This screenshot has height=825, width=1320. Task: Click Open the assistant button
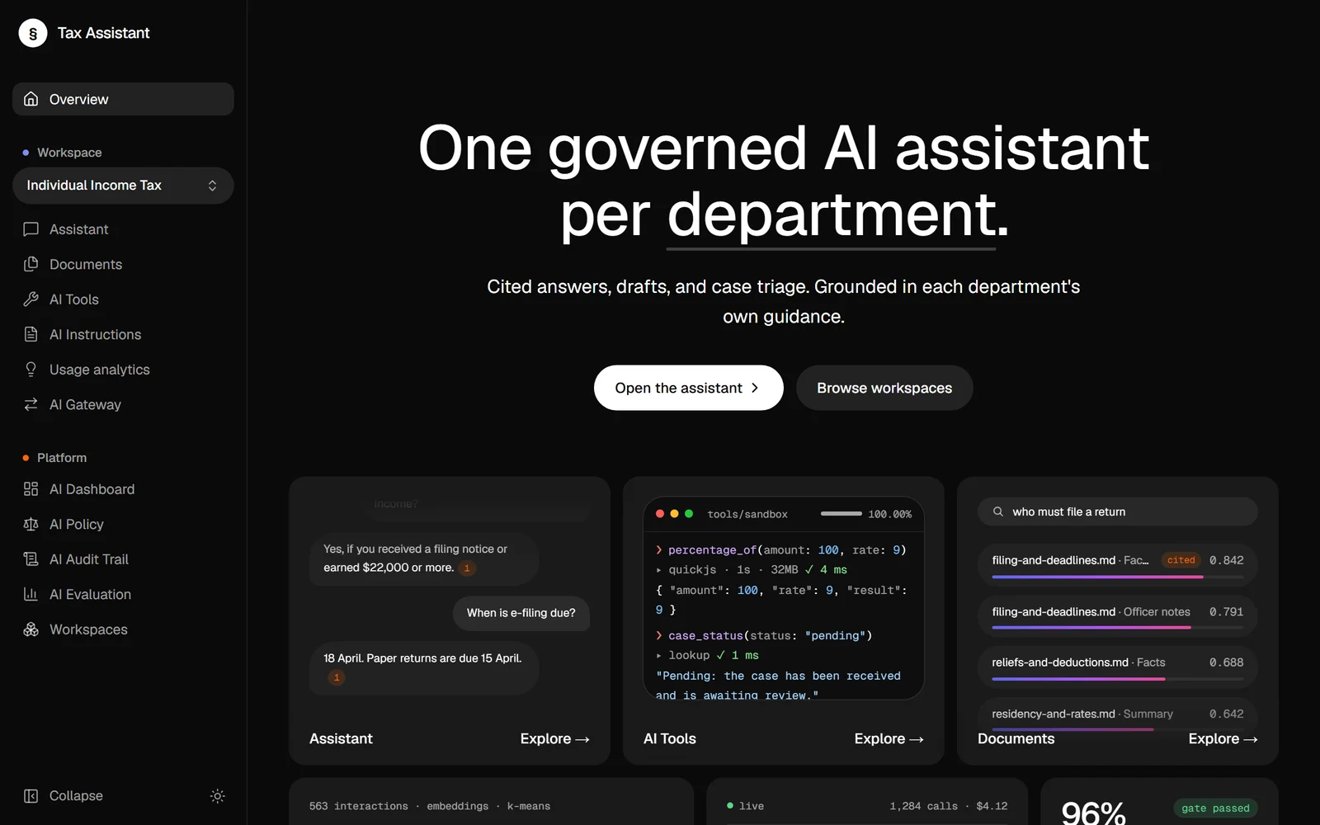click(688, 388)
